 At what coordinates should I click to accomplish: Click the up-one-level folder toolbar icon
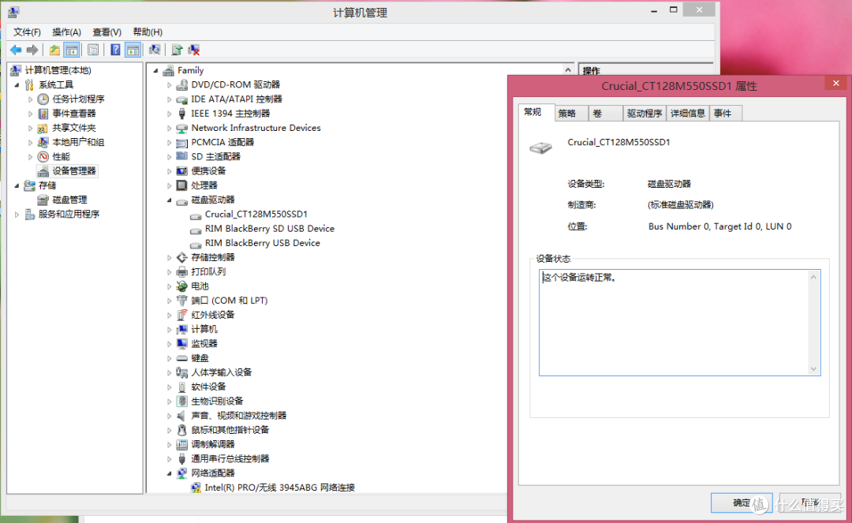(54, 50)
